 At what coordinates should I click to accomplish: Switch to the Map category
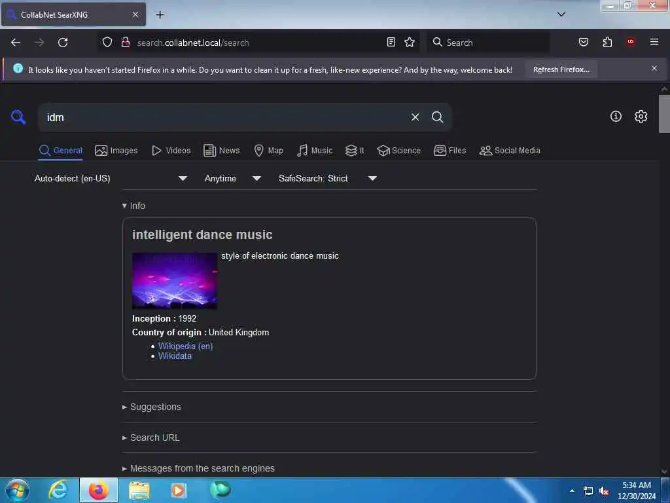click(x=268, y=151)
